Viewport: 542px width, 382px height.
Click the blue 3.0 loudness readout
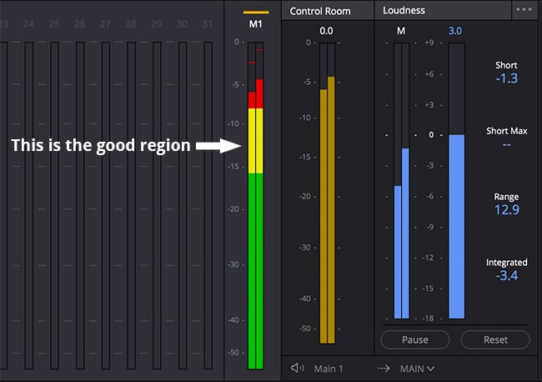(455, 31)
